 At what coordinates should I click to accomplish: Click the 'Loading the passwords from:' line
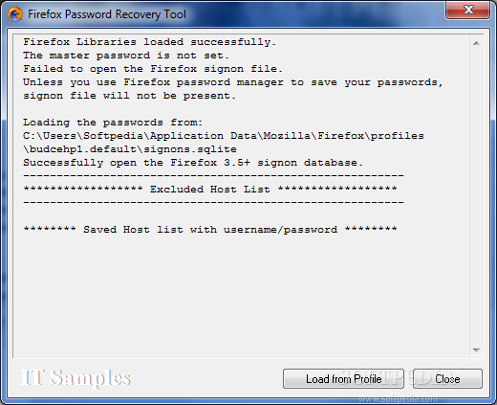click(113, 123)
